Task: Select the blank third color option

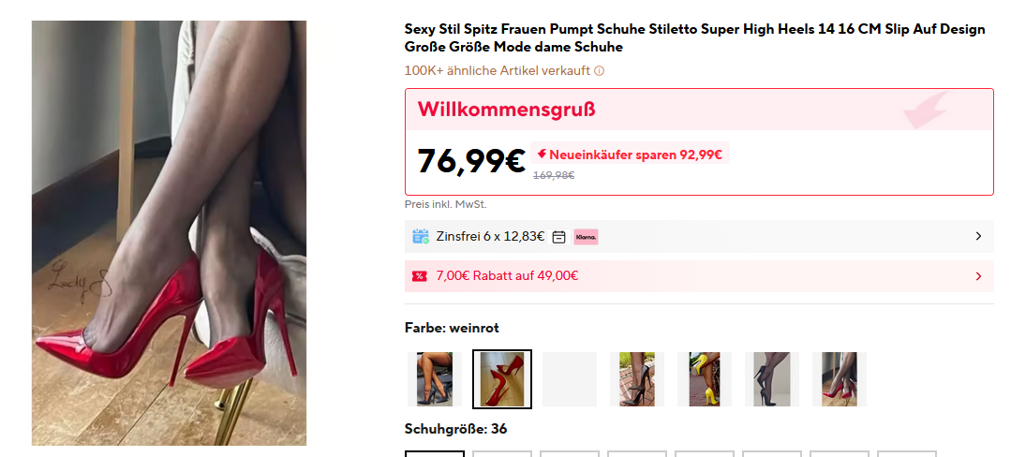Action: (570, 379)
